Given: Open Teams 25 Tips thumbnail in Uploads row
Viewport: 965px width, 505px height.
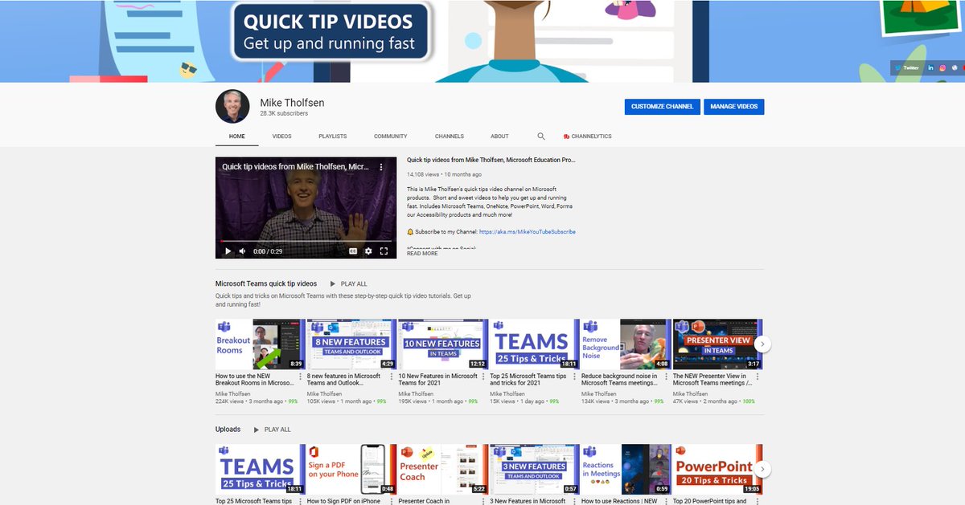Looking at the screenshot, I should point(260,469).
